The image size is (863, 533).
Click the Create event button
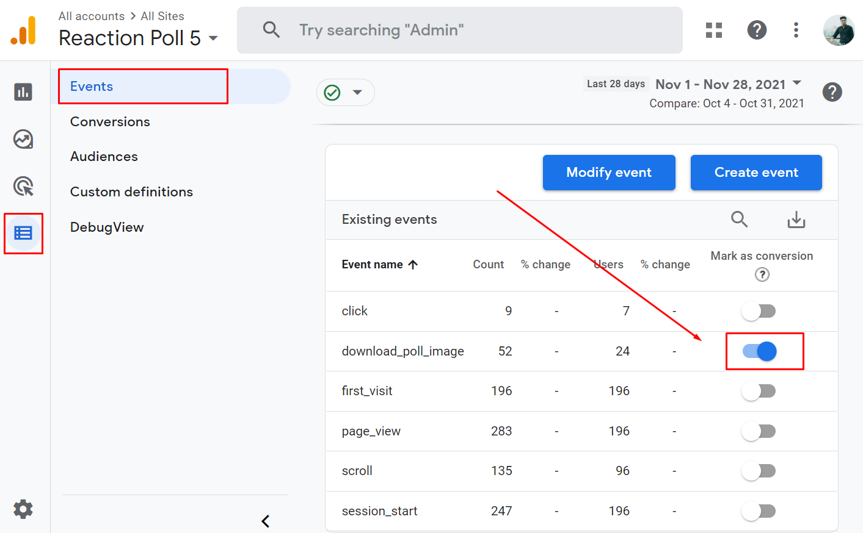(756, 173)
